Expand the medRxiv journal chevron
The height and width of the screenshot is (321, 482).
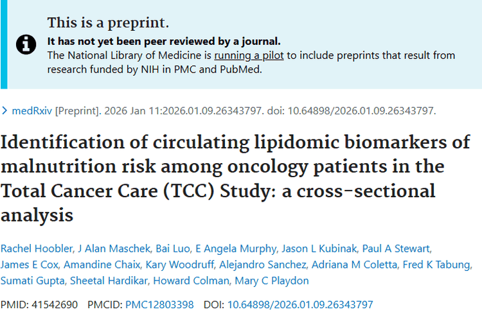pos(6,110)
